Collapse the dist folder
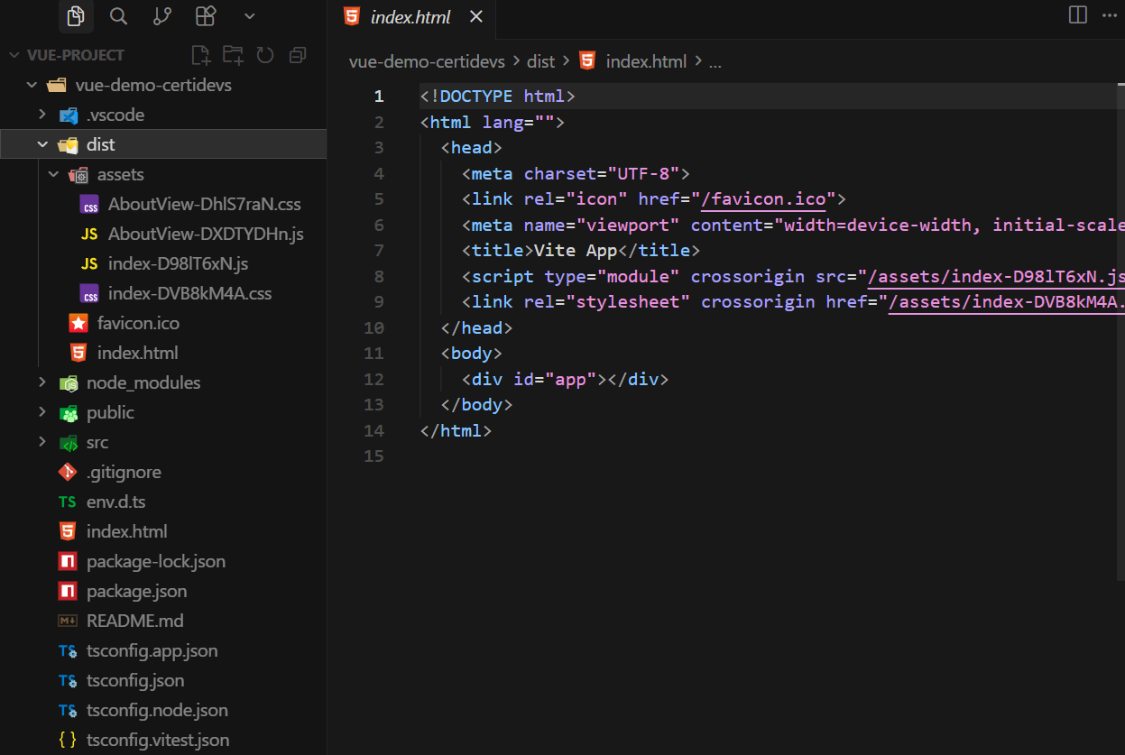The height and width of the screenshot is (755, 1125). click(42, 144)
